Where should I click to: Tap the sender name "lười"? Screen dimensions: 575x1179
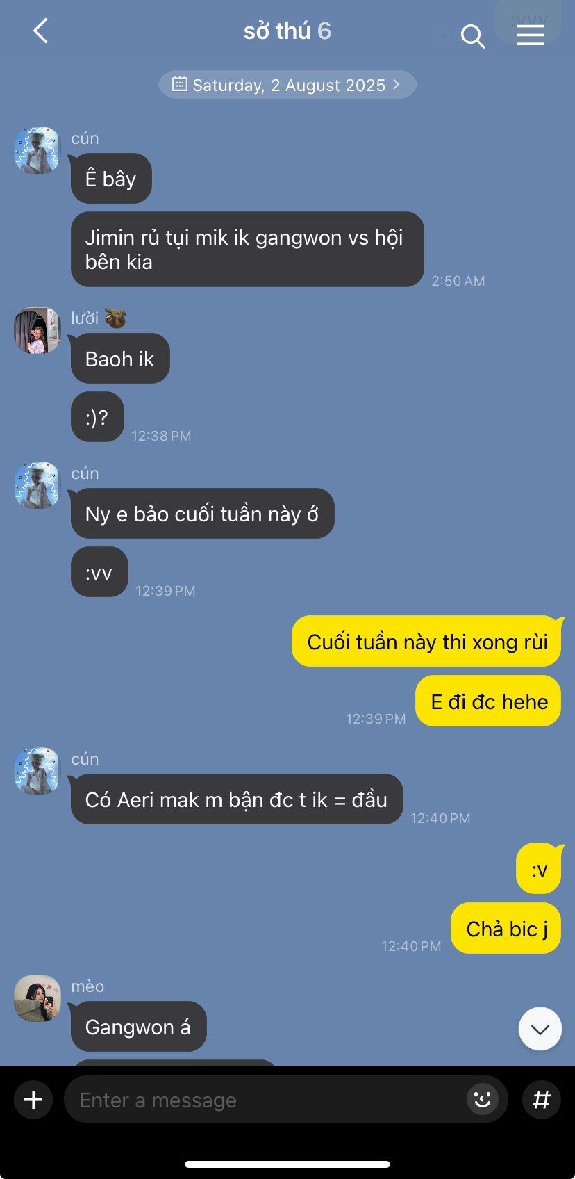[x=85, y=318]
